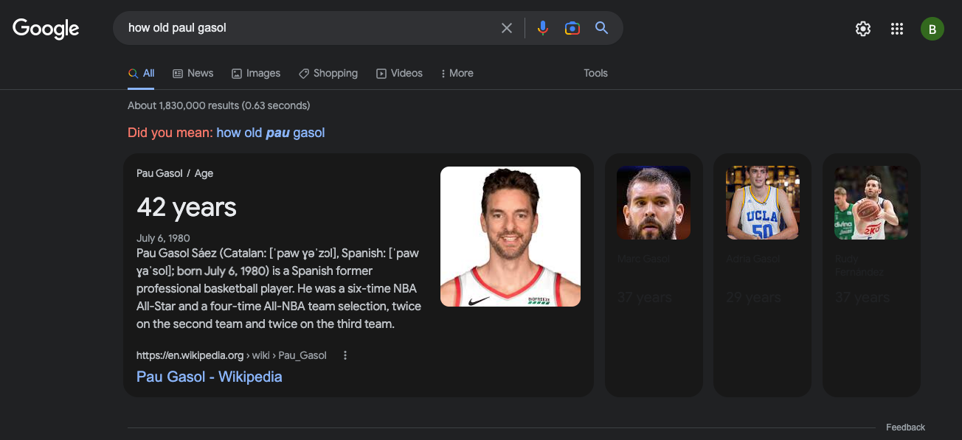Open Google apps grid icon
This screenshot has height=440, width=962.
897,29
